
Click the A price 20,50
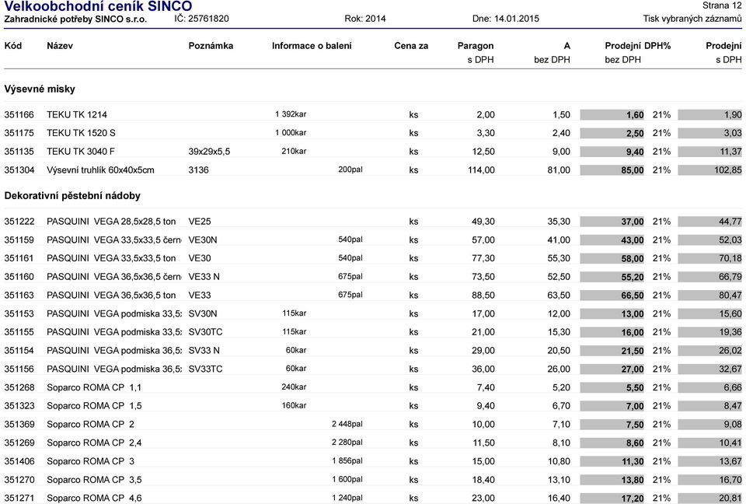click(559, 351)
